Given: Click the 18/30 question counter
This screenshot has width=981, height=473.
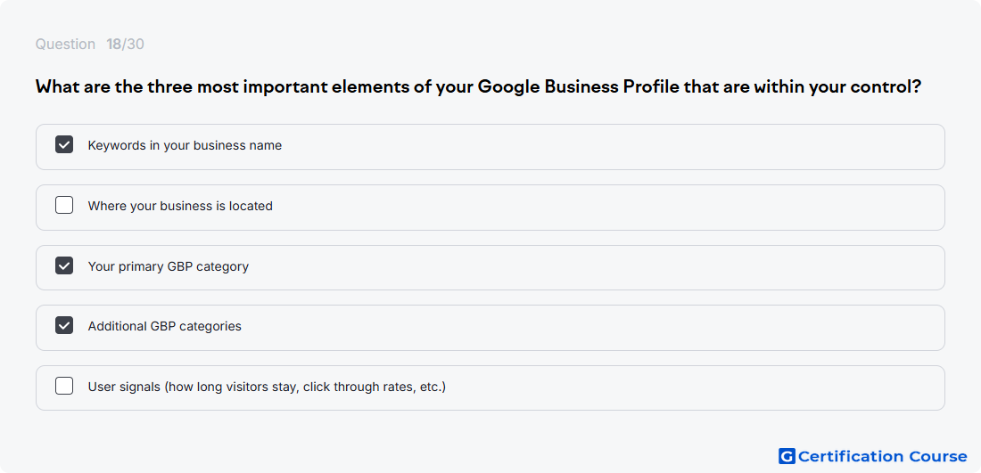Looking at the screenshot, I should tap(125, 45).
